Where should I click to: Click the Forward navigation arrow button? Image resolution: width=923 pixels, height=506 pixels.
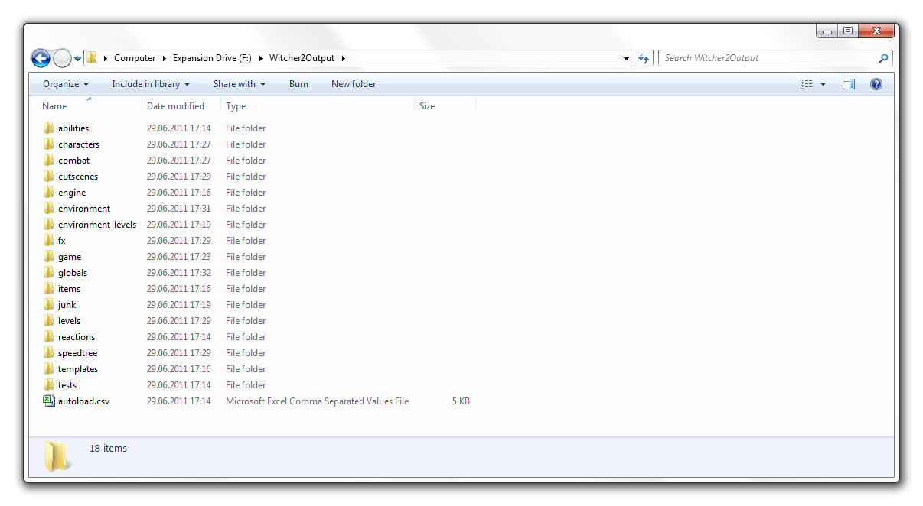[x=62, y=58]
